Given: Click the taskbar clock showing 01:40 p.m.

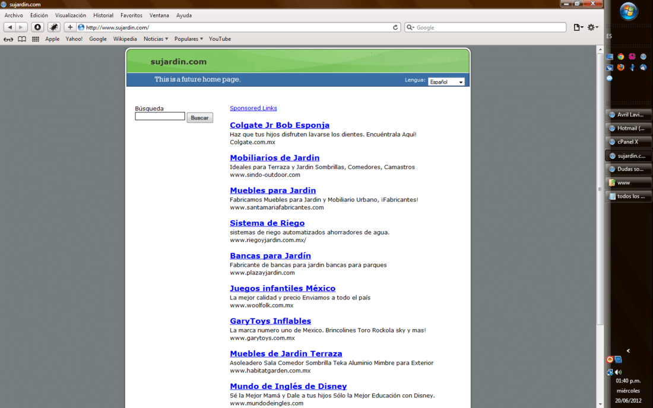Looking at the screenshot, I should 628,381.
